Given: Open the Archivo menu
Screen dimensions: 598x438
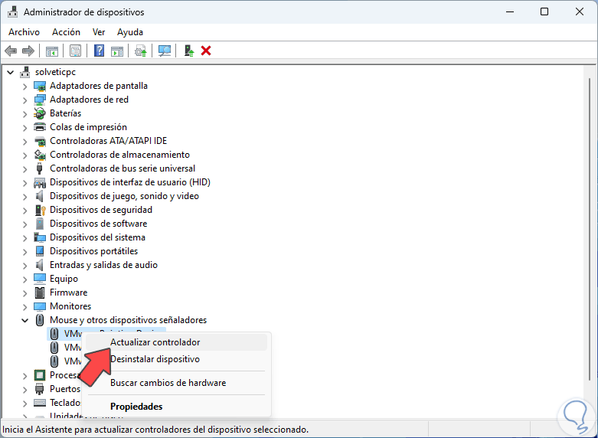Looking at the screenshot, I should [24, 32].
